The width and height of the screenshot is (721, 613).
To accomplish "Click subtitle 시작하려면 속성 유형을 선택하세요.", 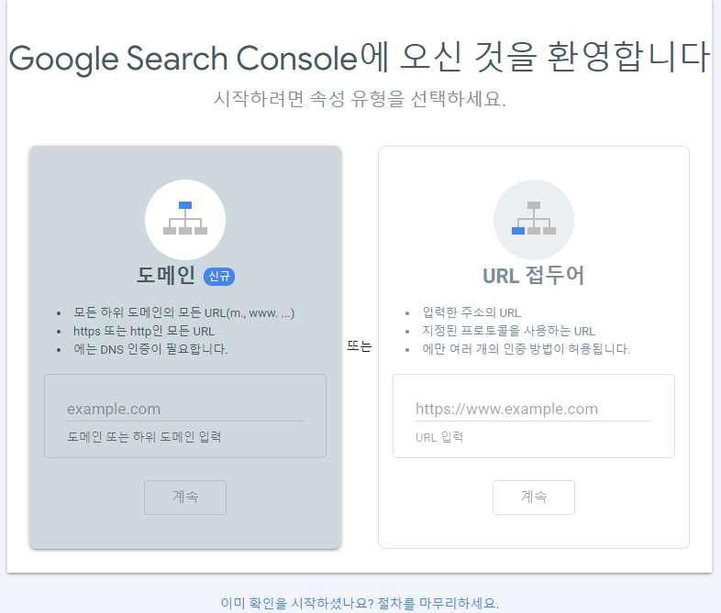I will pos(360,99).
